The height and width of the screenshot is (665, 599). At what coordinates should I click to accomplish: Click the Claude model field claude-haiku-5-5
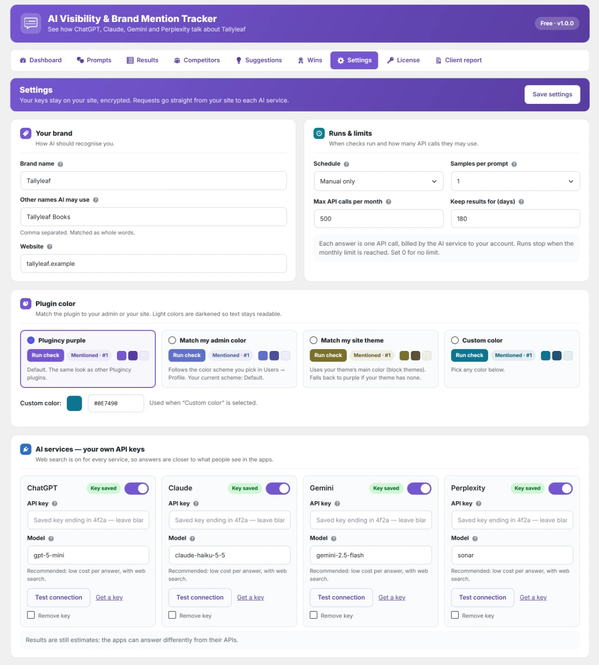229,555
